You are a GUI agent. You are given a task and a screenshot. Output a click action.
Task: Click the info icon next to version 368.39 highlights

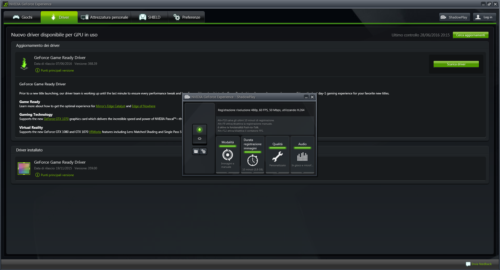pyautogui.click(x=37, y=70)
